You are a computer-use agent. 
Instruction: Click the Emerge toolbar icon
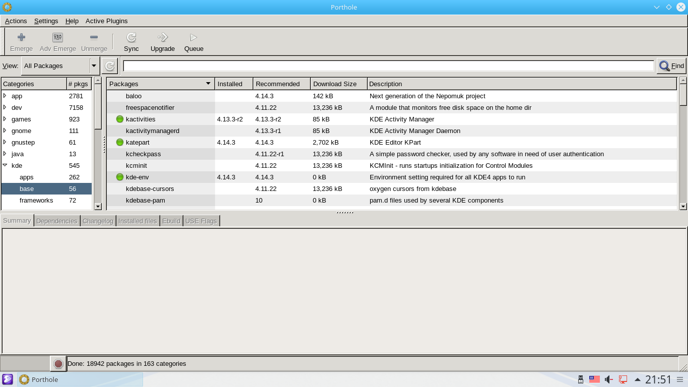point(21,37)
